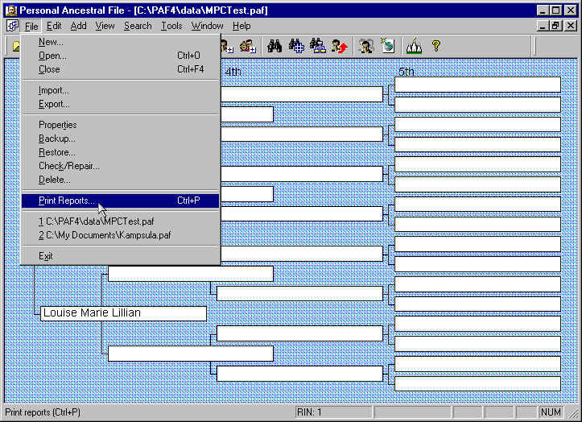Choose Backup from the File menu
582x422 pixels.
click(56, 139)
